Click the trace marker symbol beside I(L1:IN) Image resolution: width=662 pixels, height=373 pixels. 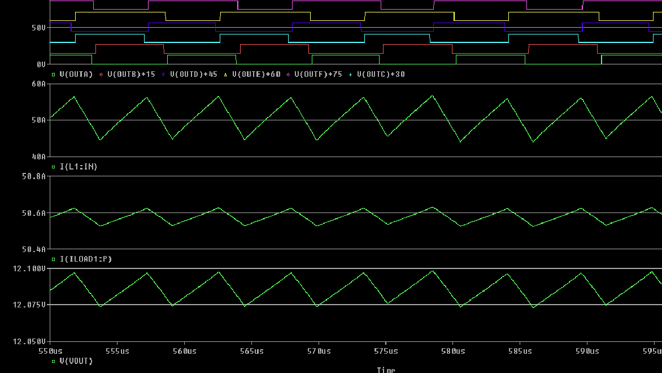tap(54, 167)
